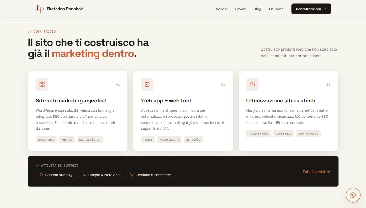The width and height of the screenshot is (366, 208).
Task: Click the SEO tecnica tag
Action: [308, 134]
